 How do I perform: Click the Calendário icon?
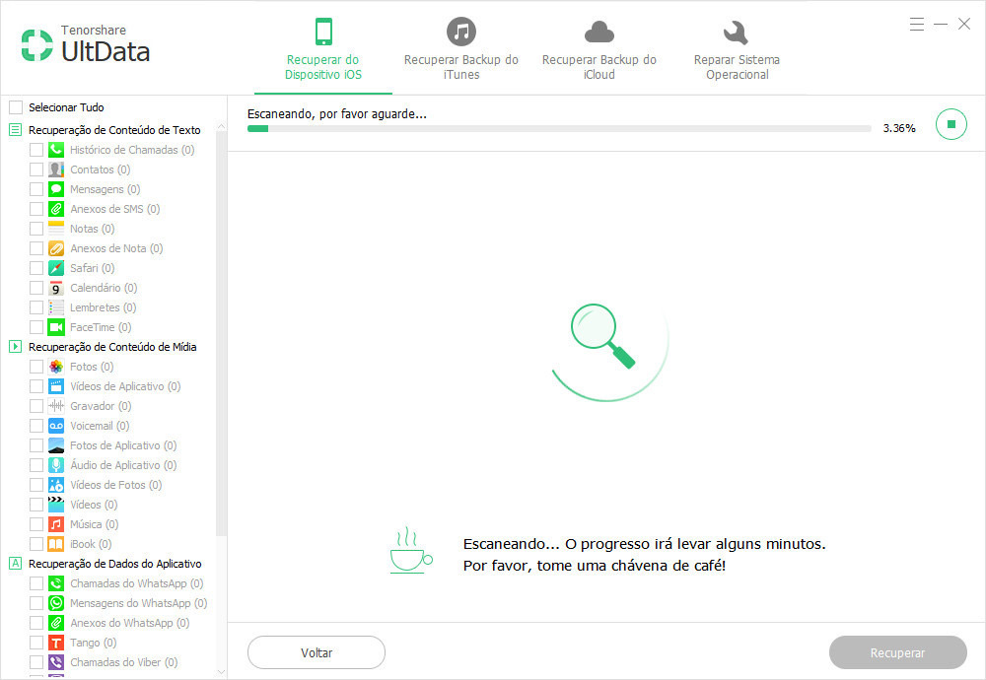[x=56, y=288]
